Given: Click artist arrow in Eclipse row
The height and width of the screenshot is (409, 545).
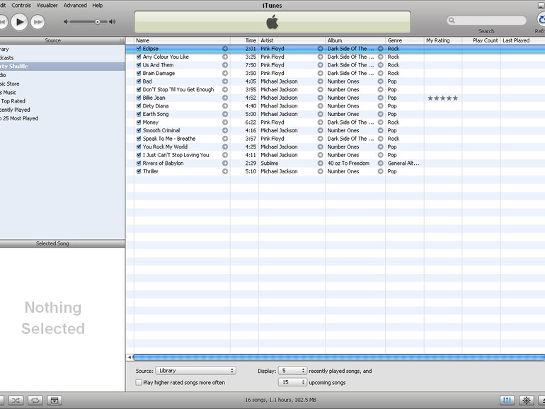Looking at the screenshot, I should (320, 49).
